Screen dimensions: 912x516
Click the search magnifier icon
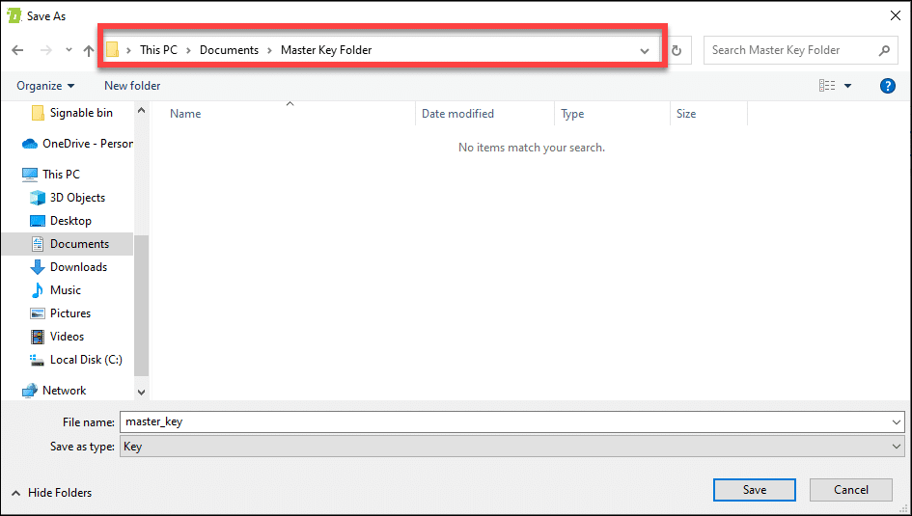pyautogui.click(x=884, y=50)
